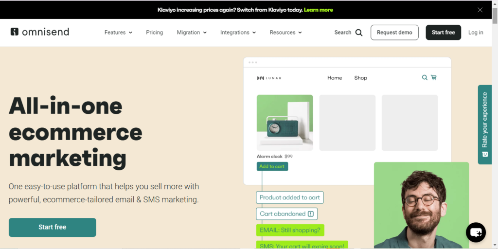Image resolution: width=498 pixels, height=249 pixels.
Task: Click the Add to cart button
Action: click(272, 166)
